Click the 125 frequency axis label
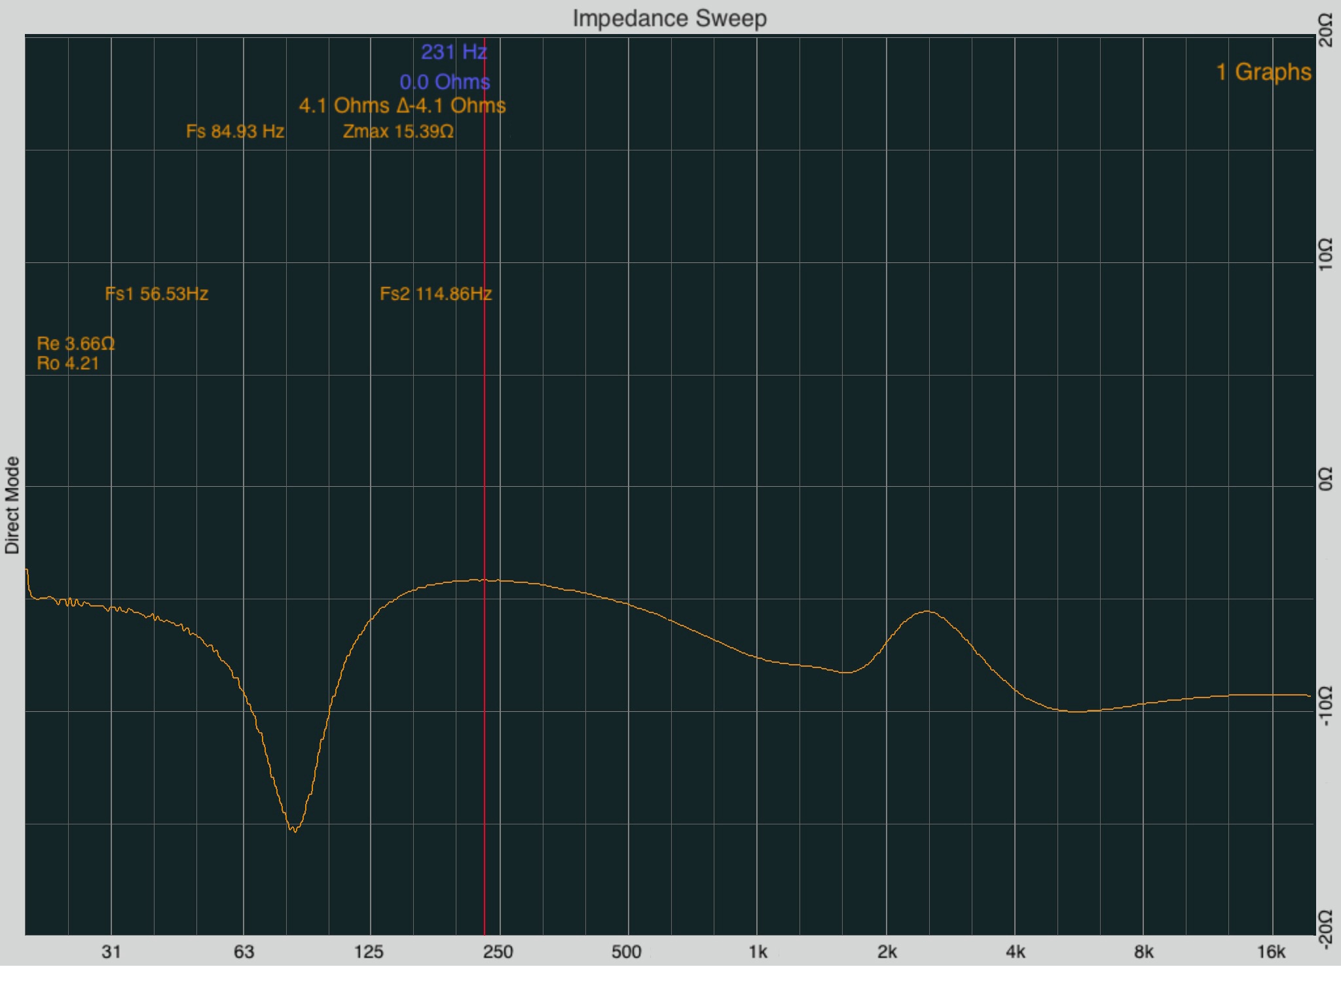This screenshot has height=1005, width=1341. coord(369,952)
